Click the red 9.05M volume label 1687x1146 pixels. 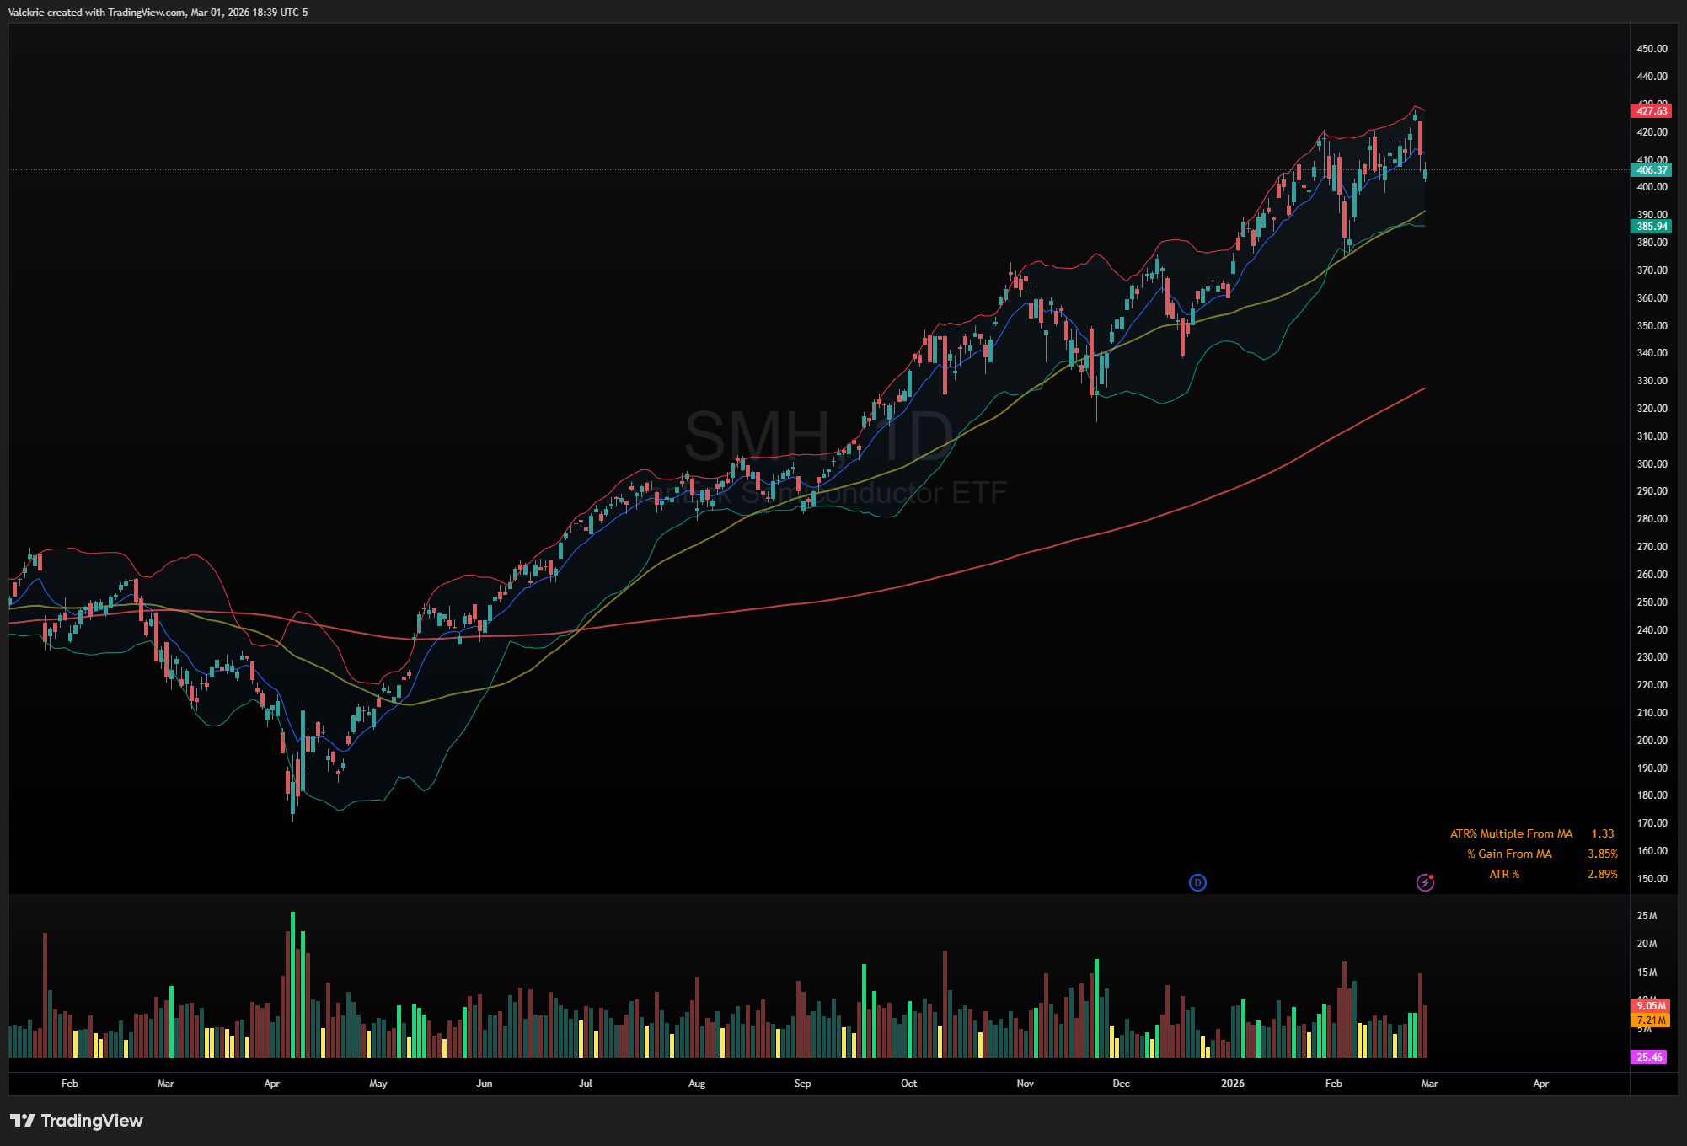[x=1651, y=1006]
